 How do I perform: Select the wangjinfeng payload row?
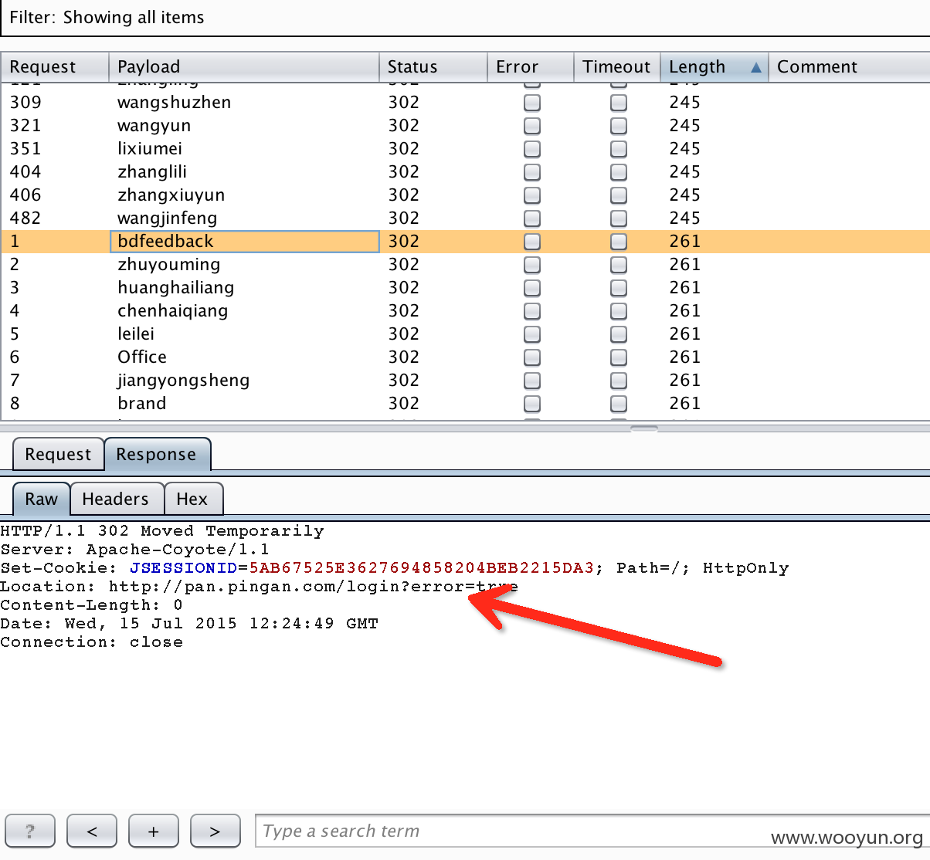(x=465, y=218)
